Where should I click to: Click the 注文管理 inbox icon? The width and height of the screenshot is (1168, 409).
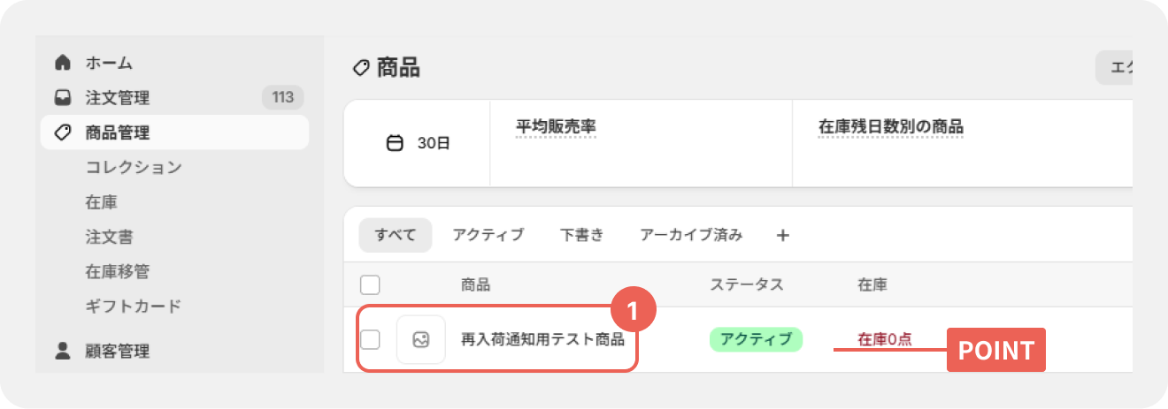pyautogui.click(x=62, y=97)
